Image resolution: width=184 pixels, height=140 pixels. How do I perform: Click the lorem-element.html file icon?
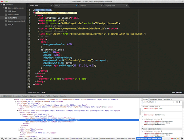(6, 21)
